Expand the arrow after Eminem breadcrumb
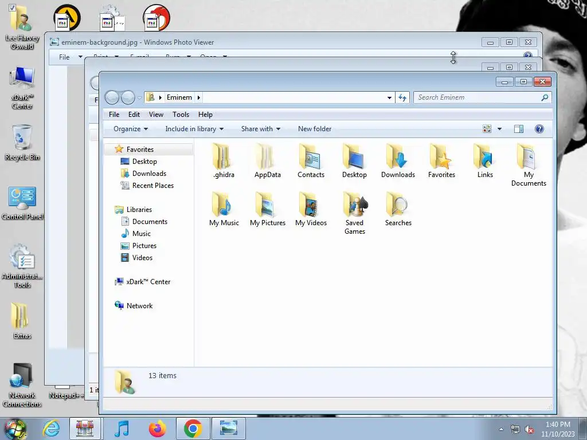 (199, 97)
